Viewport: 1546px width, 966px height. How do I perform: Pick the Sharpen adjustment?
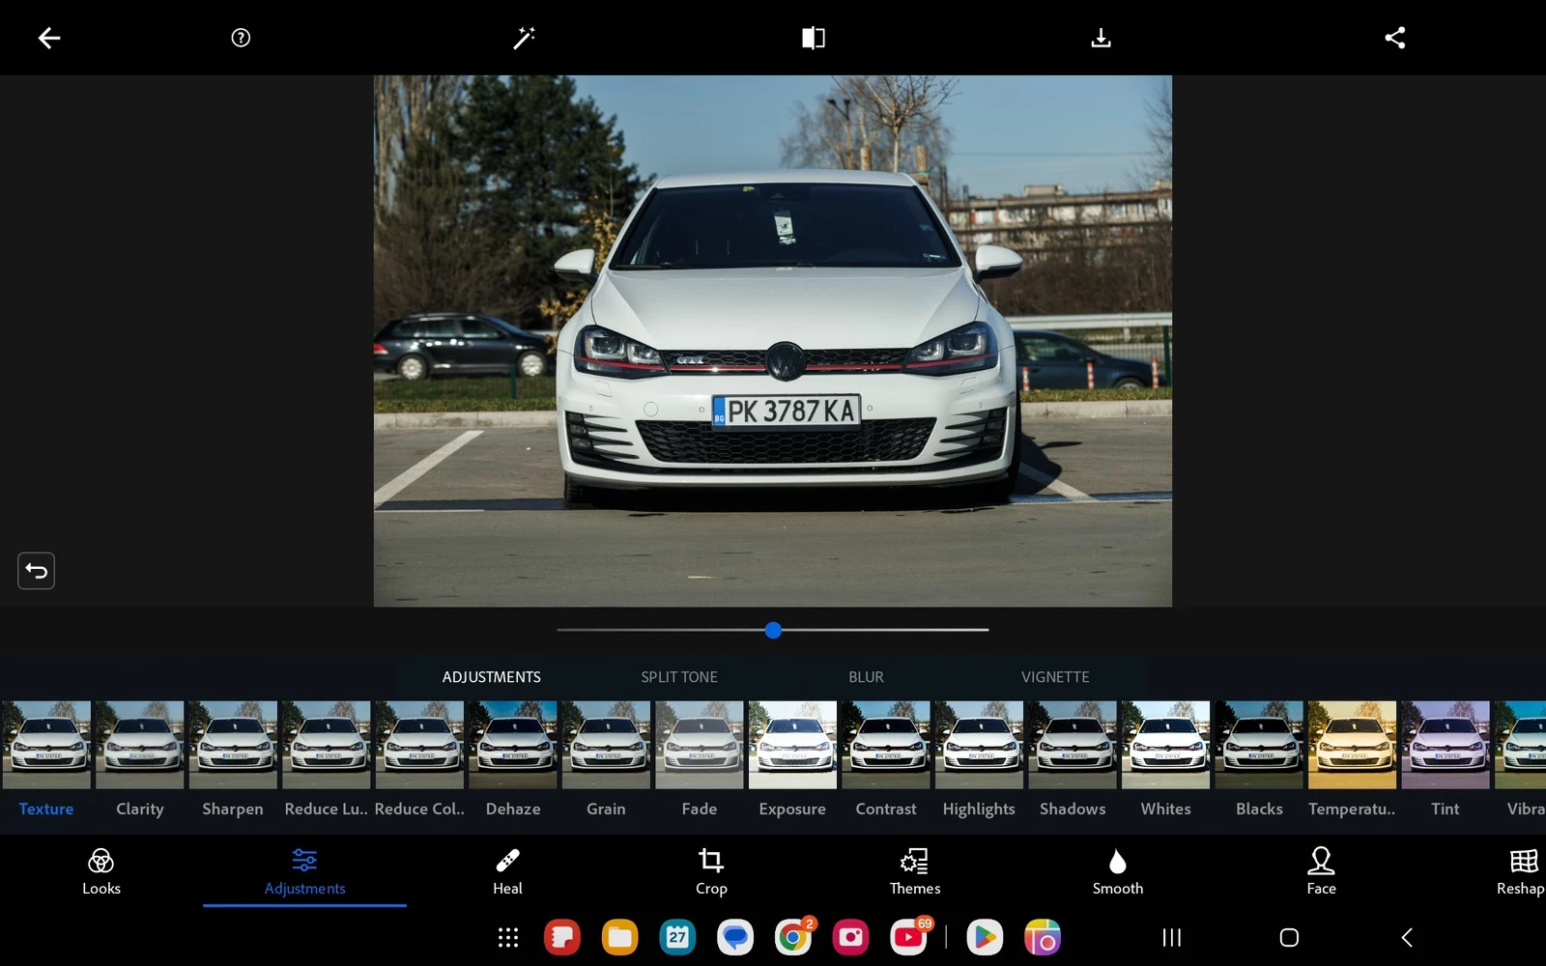(233, 745)
